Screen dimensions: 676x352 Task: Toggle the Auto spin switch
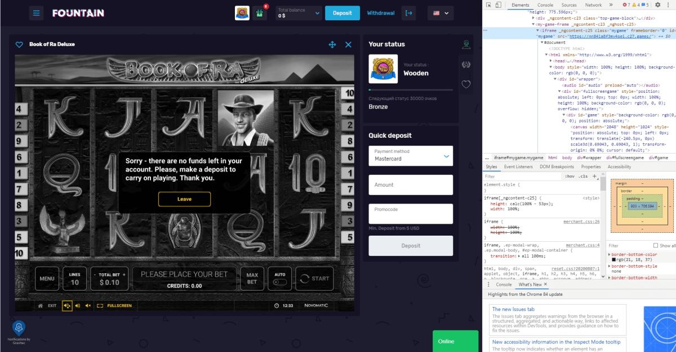pos(279,282)
